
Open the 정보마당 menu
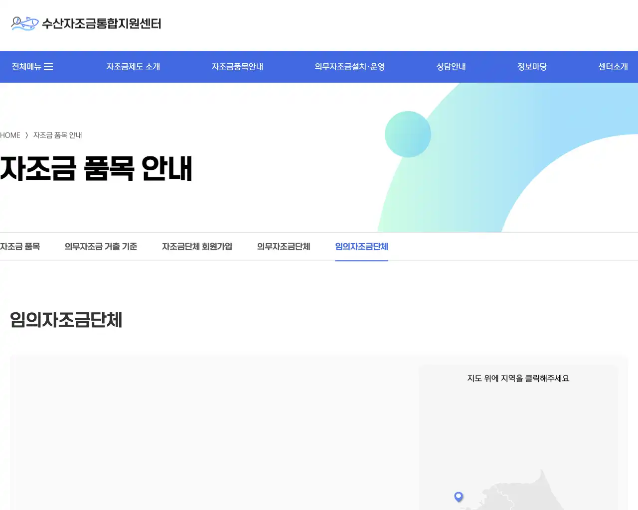pos(531,66)
